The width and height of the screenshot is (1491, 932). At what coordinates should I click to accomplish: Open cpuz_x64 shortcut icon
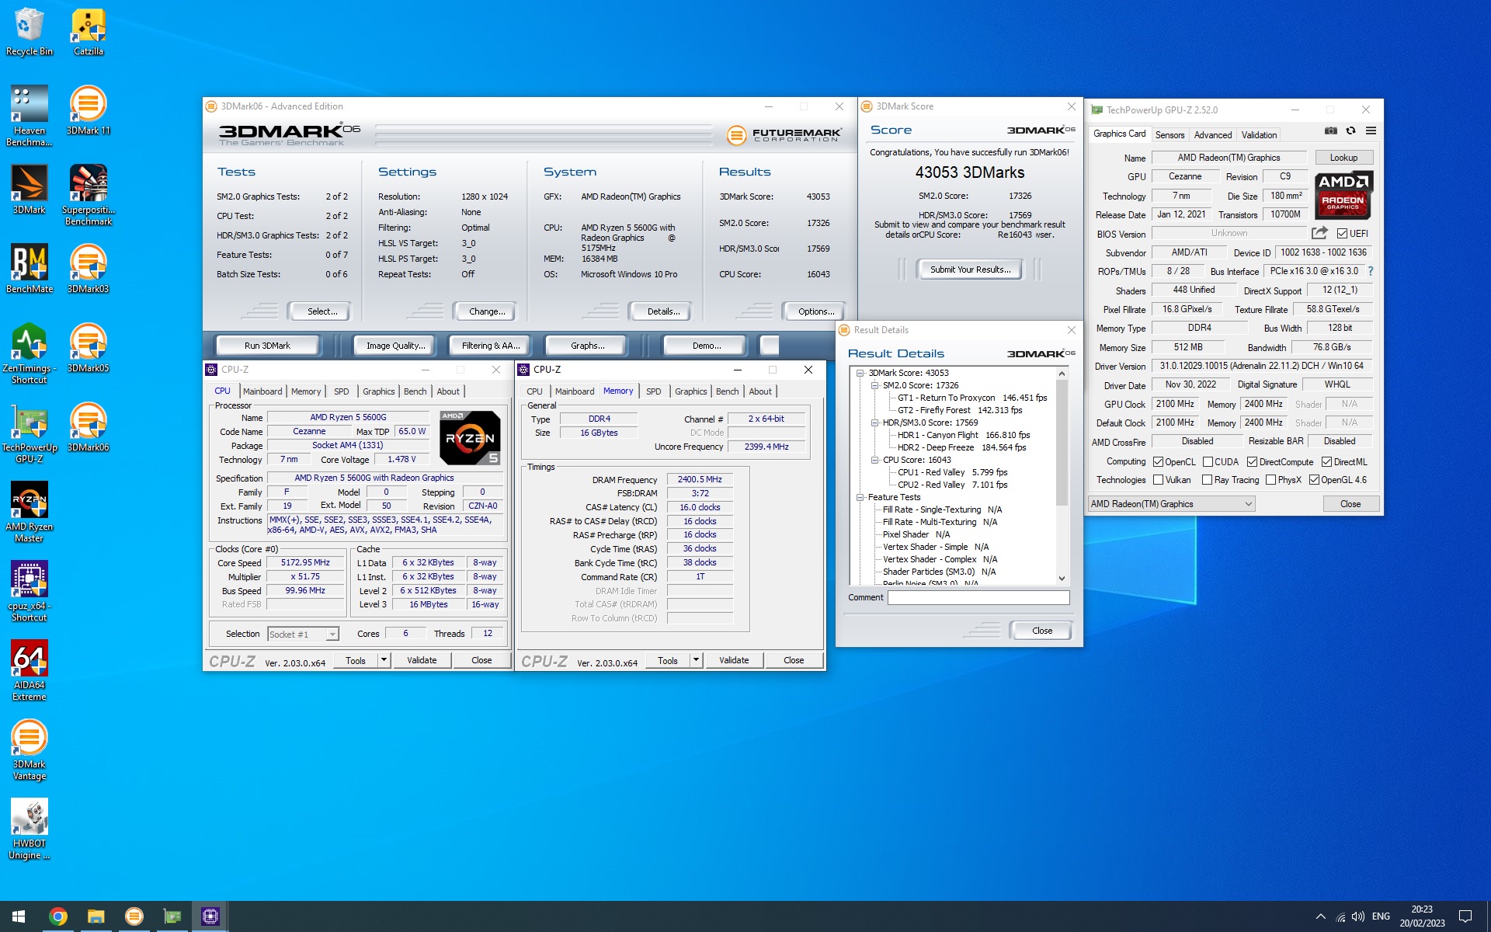click(30, 590)
